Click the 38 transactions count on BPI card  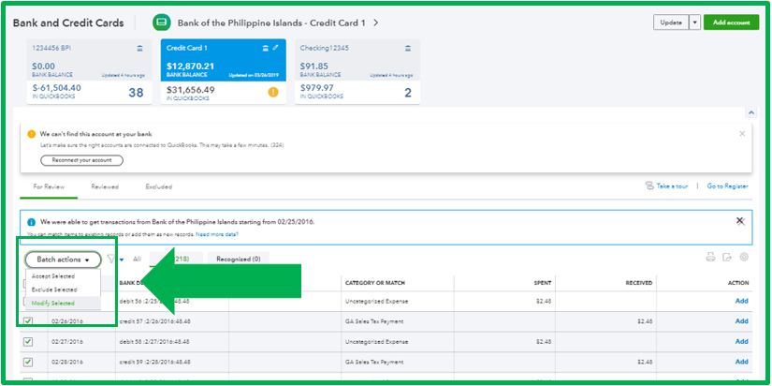tap(136, 92)
